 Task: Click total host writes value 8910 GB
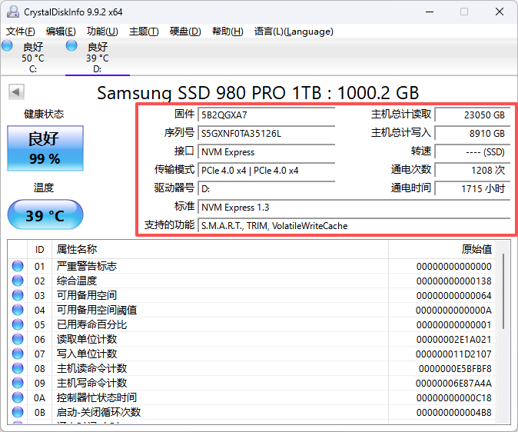[x=473, y=134]
